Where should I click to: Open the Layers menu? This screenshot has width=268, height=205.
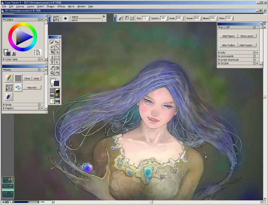(31, 7)
